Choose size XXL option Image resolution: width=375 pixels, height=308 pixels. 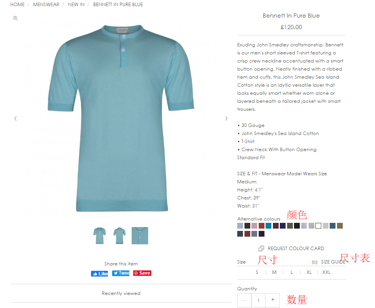pos(327,272)
